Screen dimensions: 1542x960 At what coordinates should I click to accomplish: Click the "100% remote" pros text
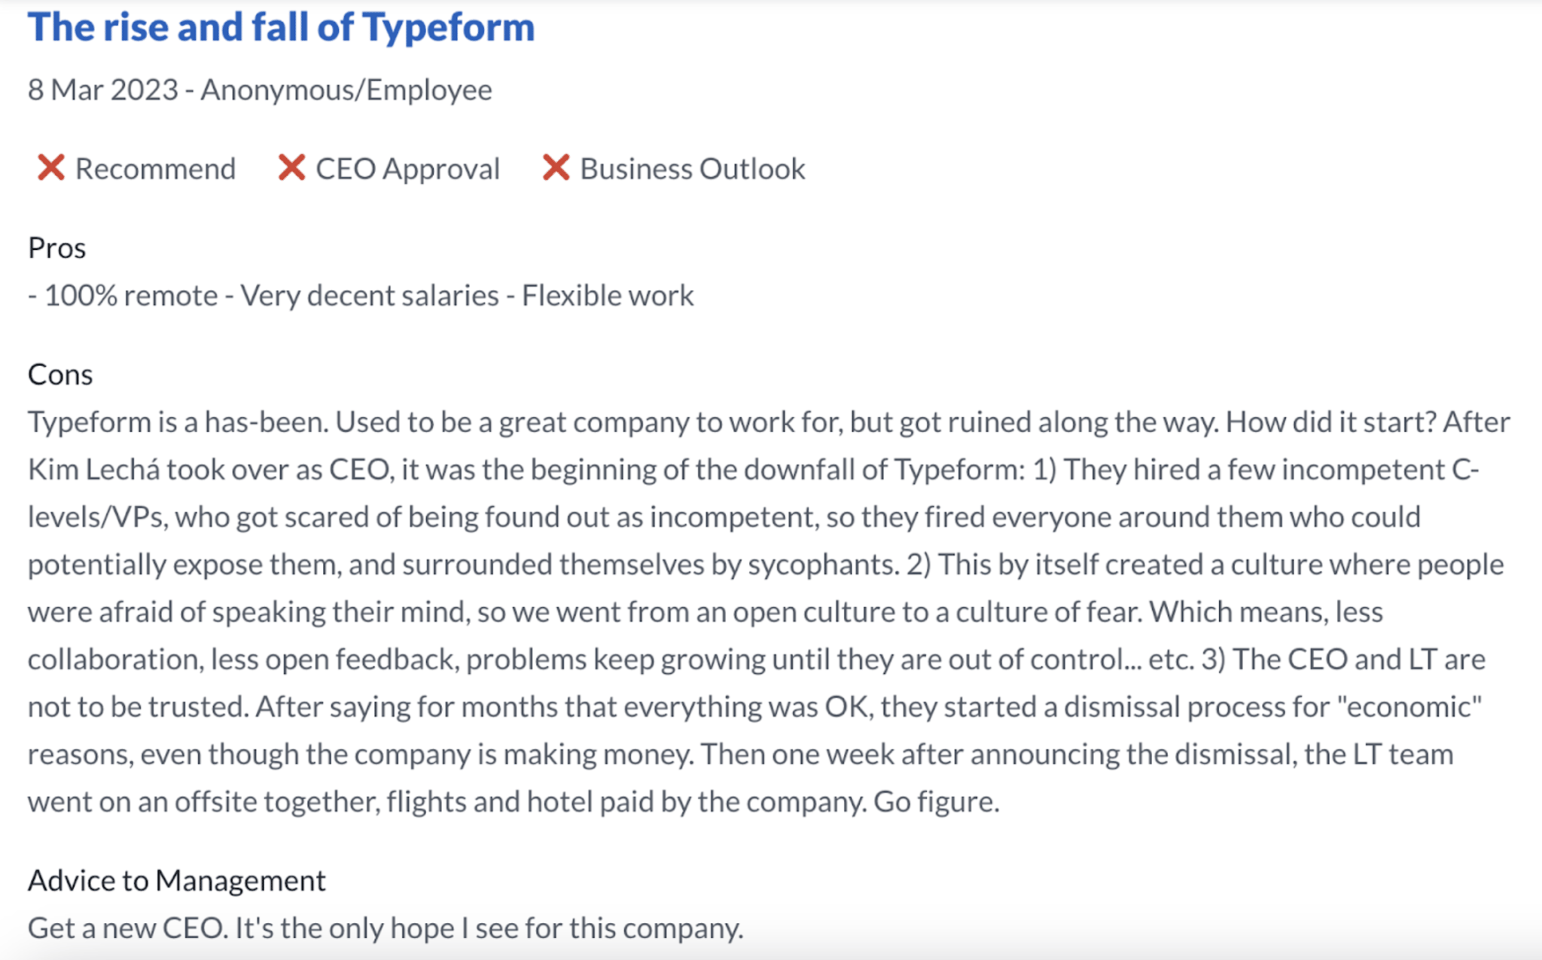tap(131, 296)
